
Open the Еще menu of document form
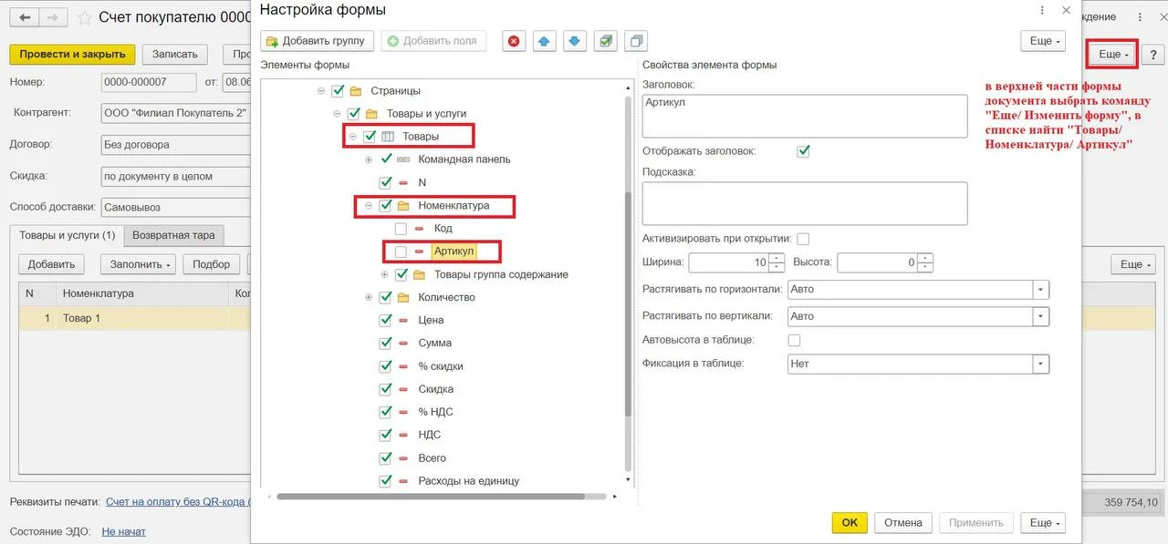[1112, 55]
